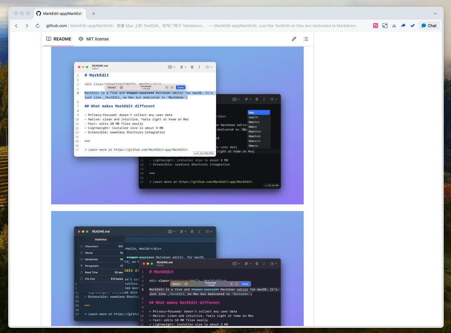This screenshot has width=451, height=333.
Task: Open the second screenshot showing Statistics panel
Action: pyautogui.click(x=177, y=268)
